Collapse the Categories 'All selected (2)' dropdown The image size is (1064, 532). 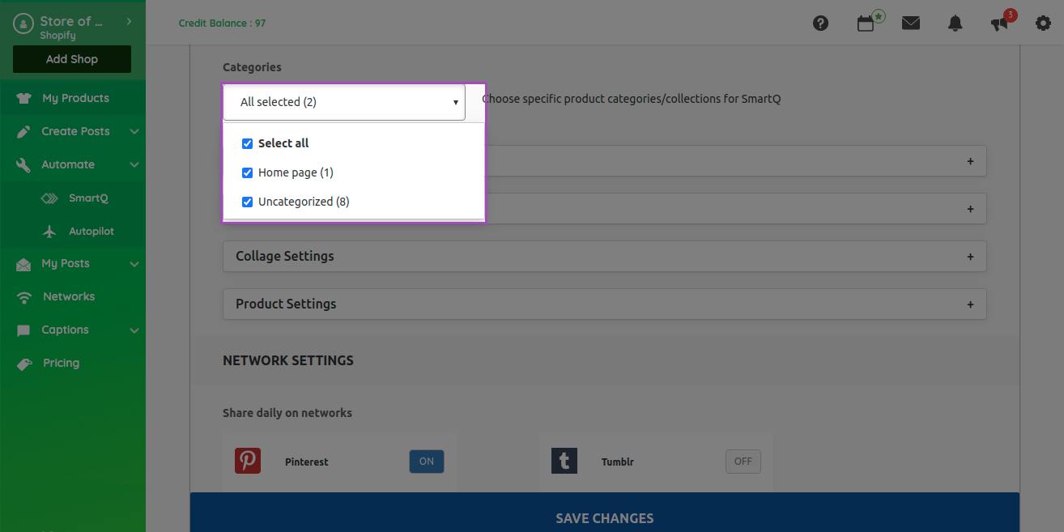coord(344,102)
